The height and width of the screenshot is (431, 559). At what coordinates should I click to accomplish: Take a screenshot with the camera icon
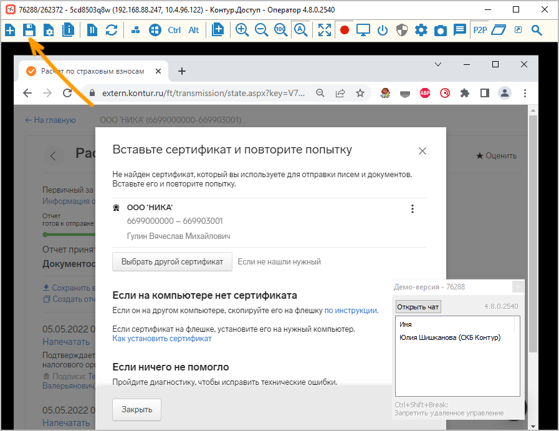(441, 30)
